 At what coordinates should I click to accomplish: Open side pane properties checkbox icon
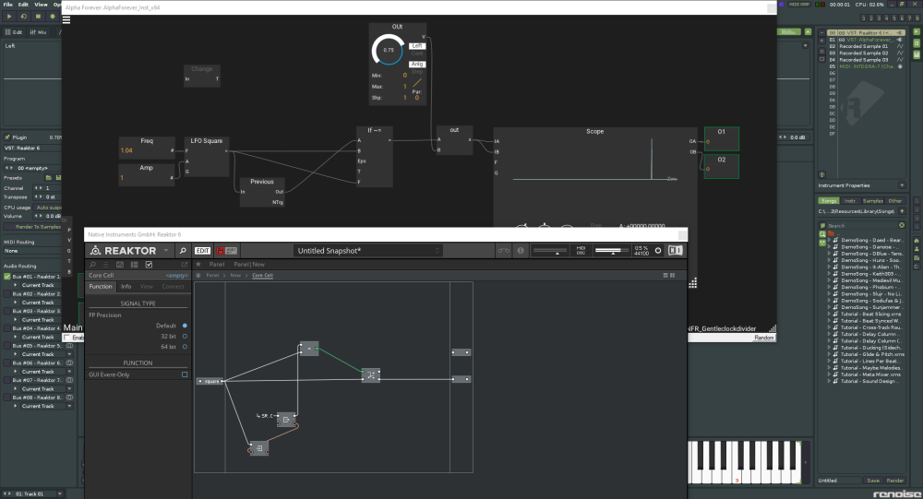[149, 265]
